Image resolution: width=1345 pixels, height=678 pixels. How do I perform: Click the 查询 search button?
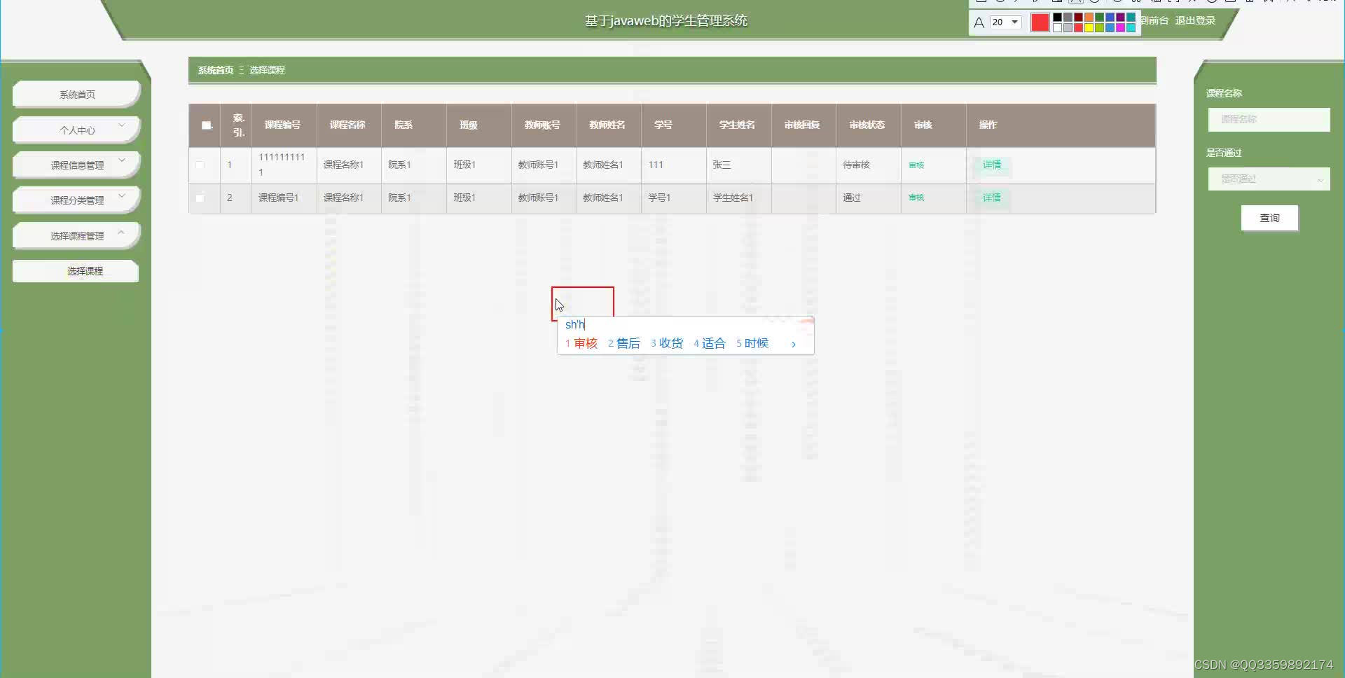click(1269, 218)
